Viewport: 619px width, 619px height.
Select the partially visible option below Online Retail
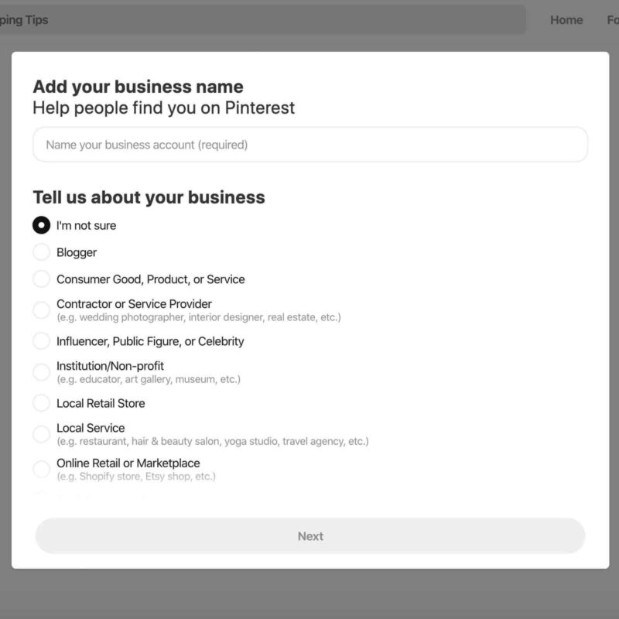pyautogui.click(x=43, y=493)
